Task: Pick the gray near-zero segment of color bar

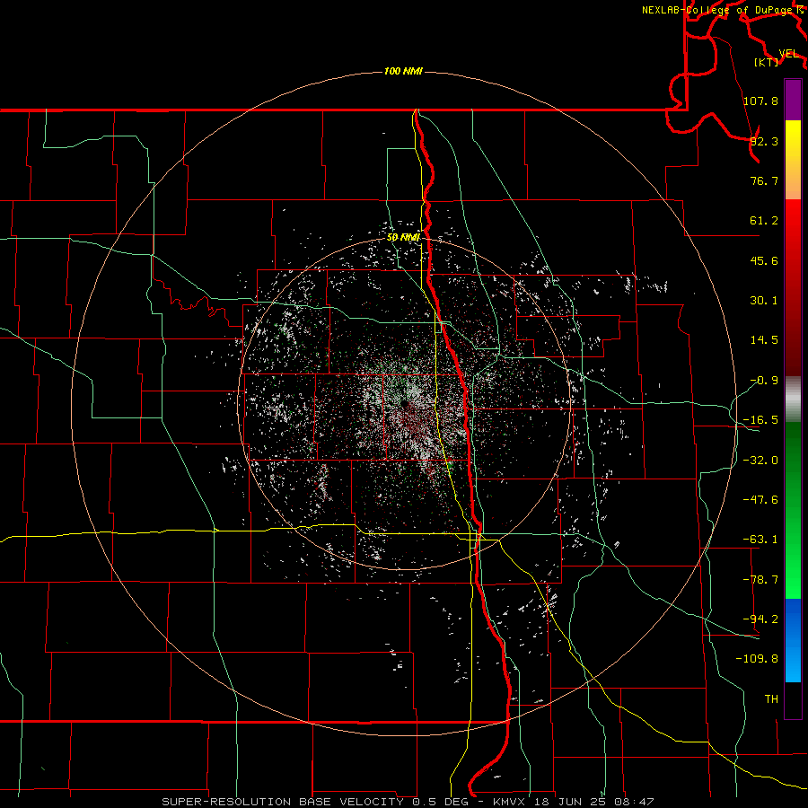Action: pyautogui.click(x=793, y=400)
